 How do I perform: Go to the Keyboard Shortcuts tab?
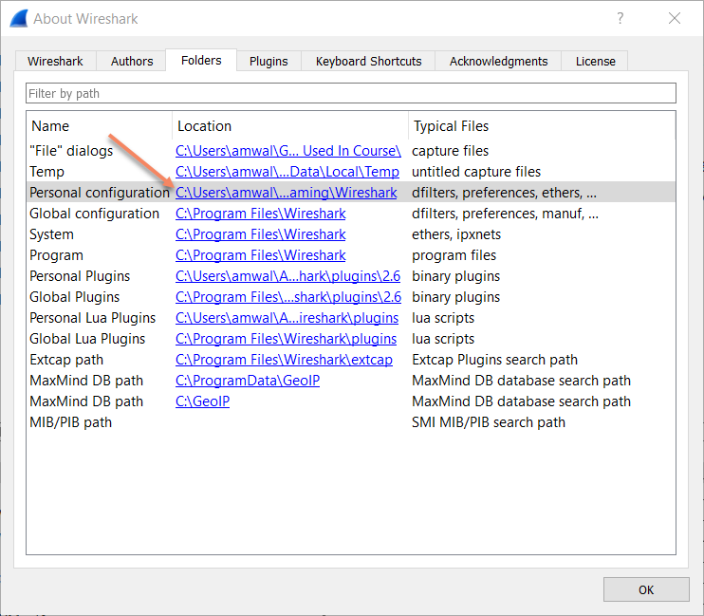pos(368,61)
